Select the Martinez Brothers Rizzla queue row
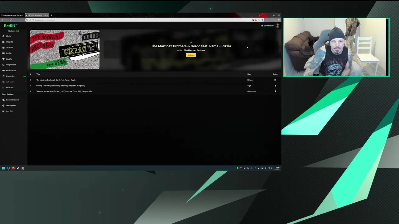Image resolution: width=399 pixels, height=224 pixels. (154, 80)
